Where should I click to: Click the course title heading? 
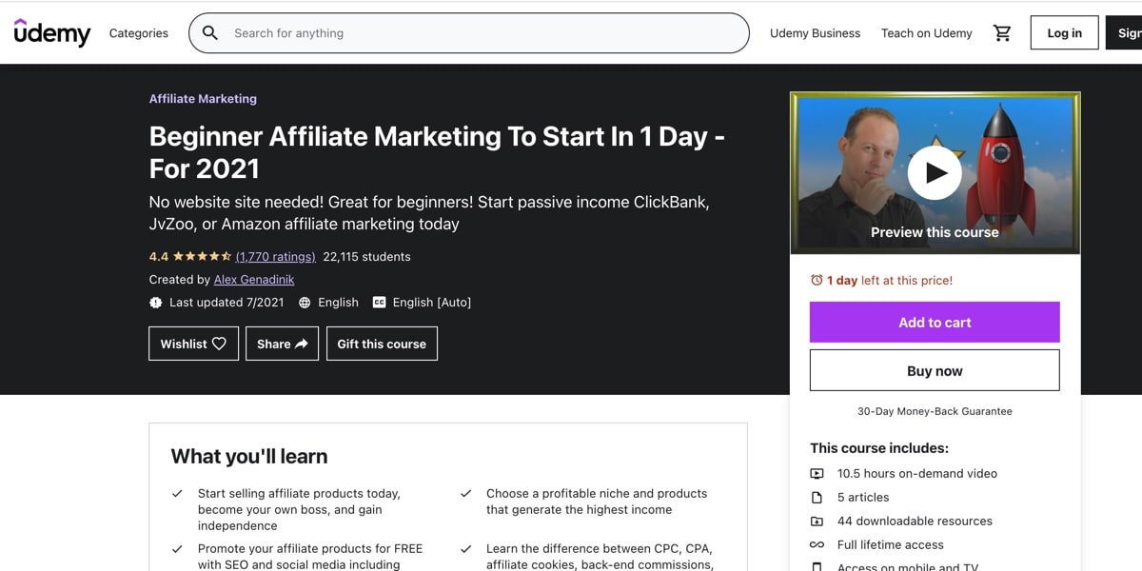click(437, 152)
